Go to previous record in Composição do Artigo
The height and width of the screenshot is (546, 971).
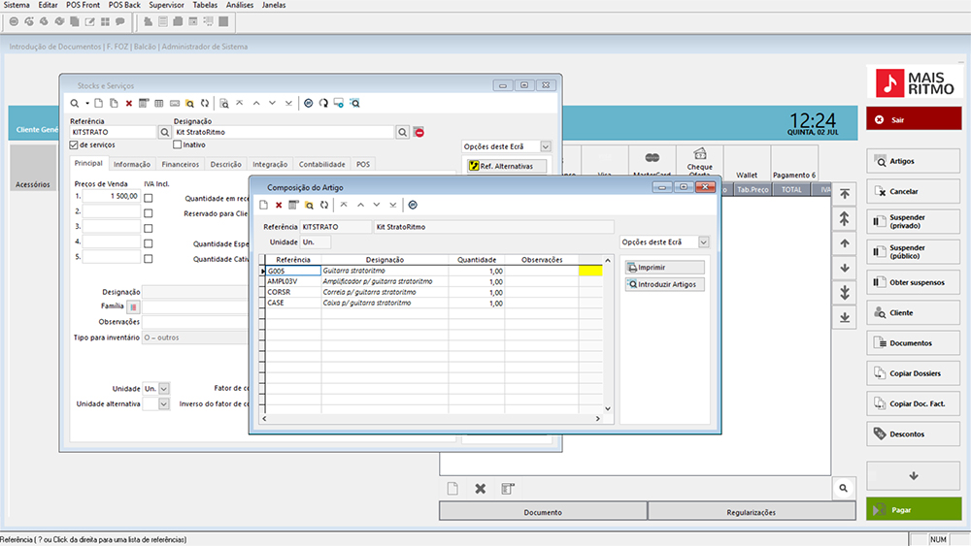360,205
